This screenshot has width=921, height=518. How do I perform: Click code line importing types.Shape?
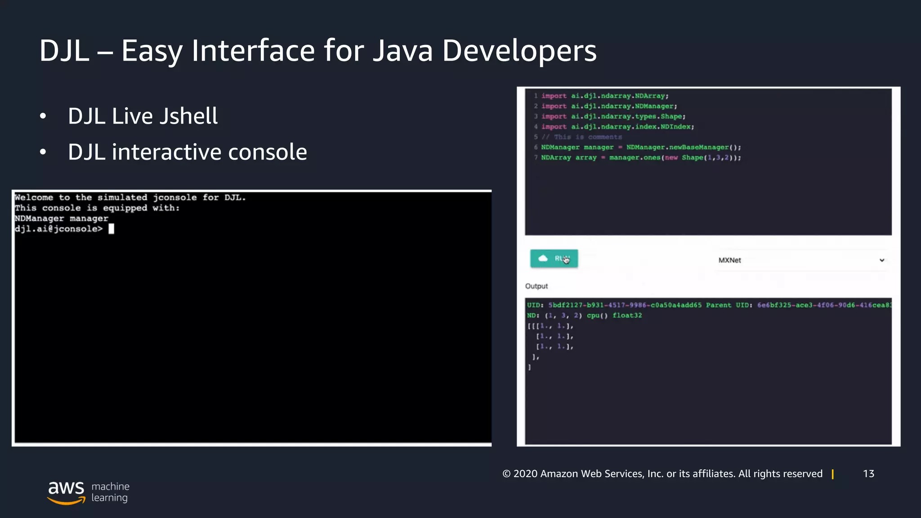pos(613,116)
